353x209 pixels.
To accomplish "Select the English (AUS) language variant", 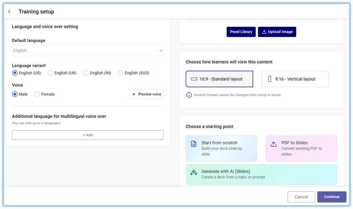I will coord(120,73).
